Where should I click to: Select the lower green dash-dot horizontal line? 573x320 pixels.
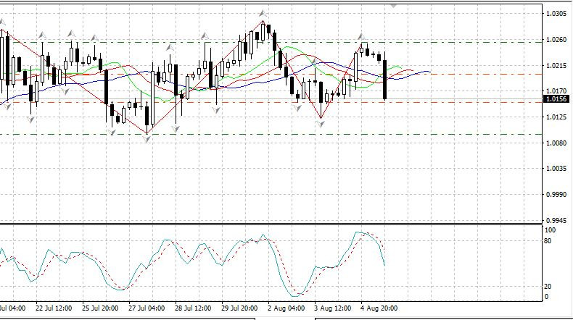271,134
